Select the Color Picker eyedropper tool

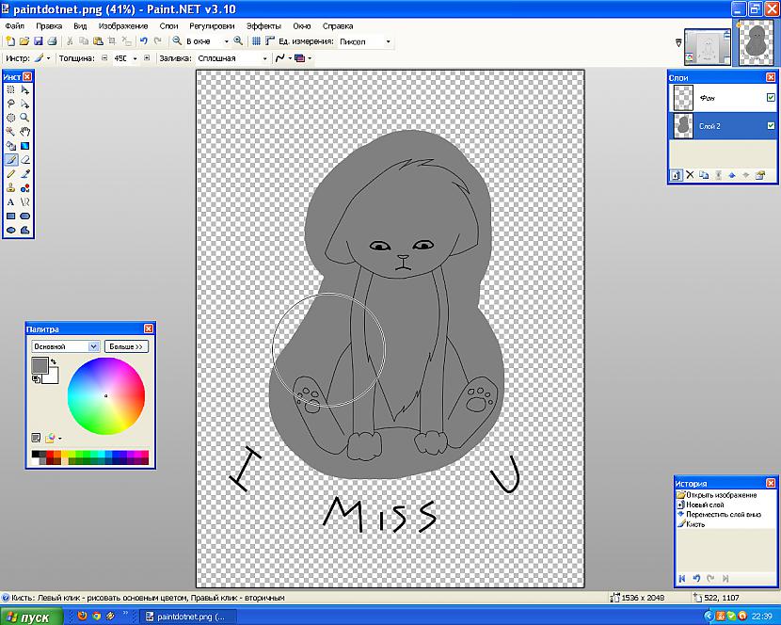pyautogui.click(x=24, y=174)
